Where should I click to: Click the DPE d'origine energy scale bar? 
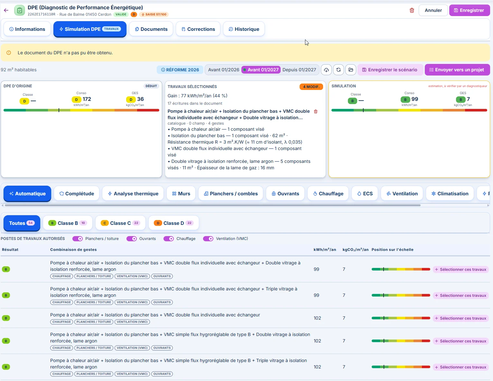pyautogui.click(x=81, y=110)
